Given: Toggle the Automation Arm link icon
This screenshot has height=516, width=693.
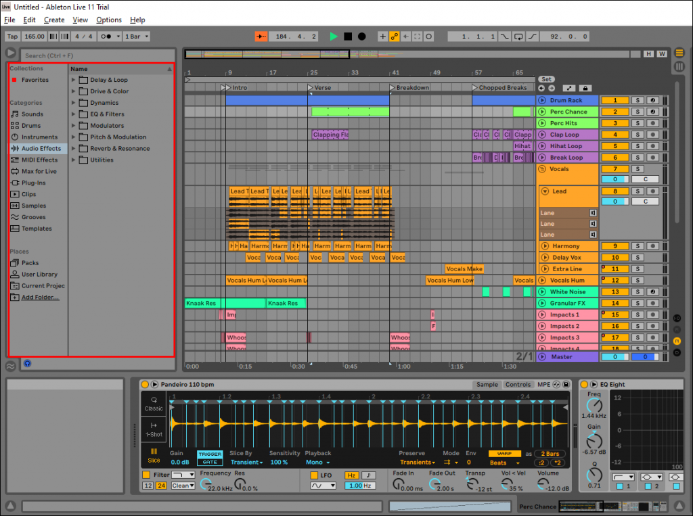Looking at the screenshot, I should click(x=395, y=37).
